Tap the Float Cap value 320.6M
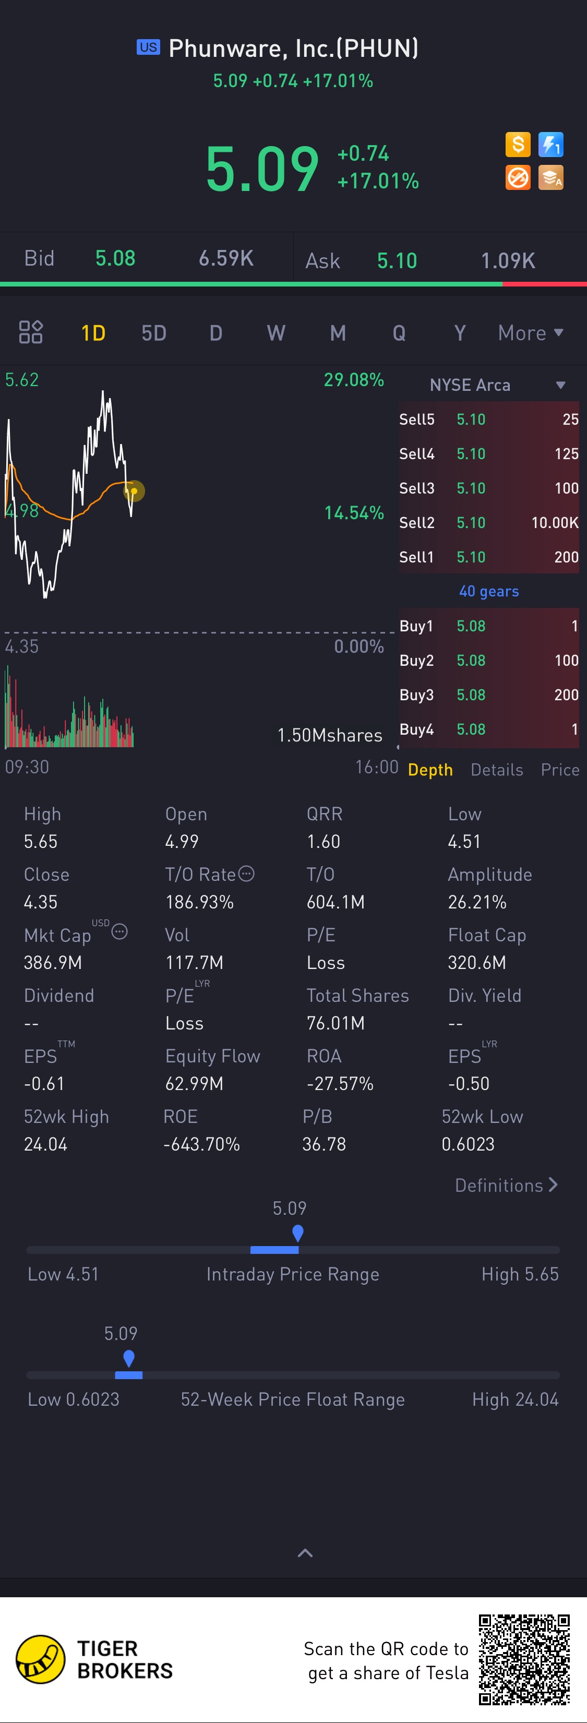The width and height of the screenshot is (587, 1723). pos(477,963)
